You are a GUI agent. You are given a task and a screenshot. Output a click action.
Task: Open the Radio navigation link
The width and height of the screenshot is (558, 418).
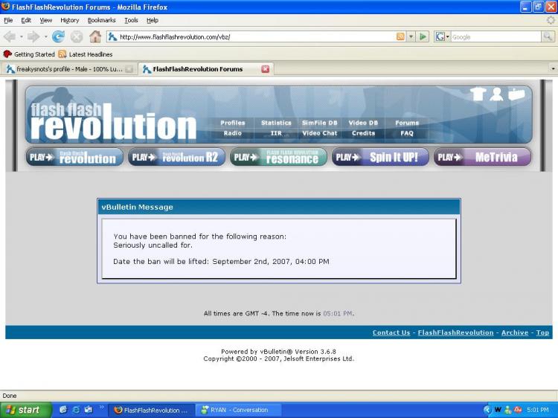233,133
